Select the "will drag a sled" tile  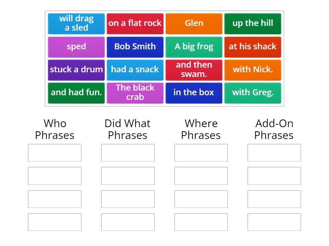76,23
